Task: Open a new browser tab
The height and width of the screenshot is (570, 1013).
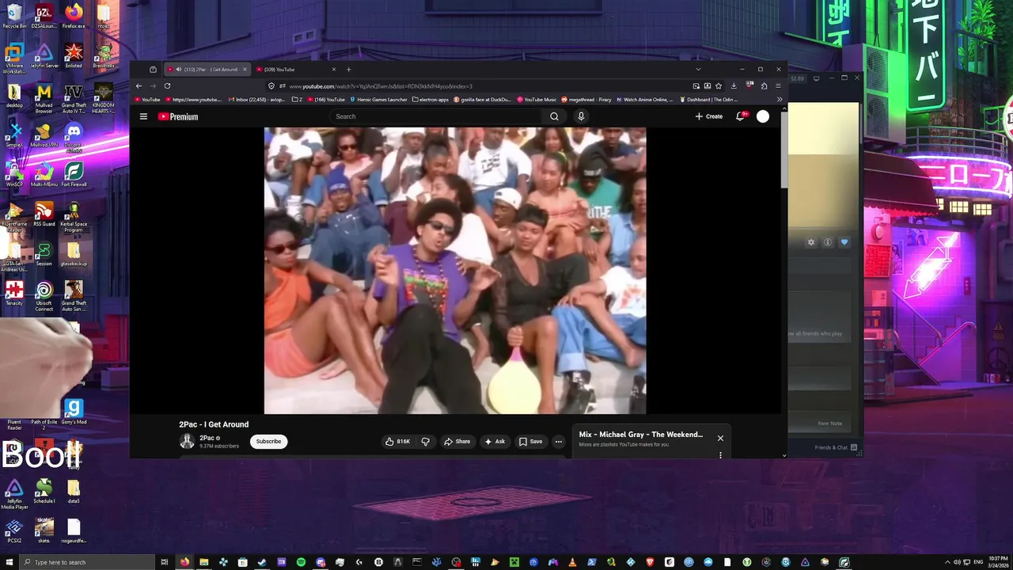Action: (348, 69)
